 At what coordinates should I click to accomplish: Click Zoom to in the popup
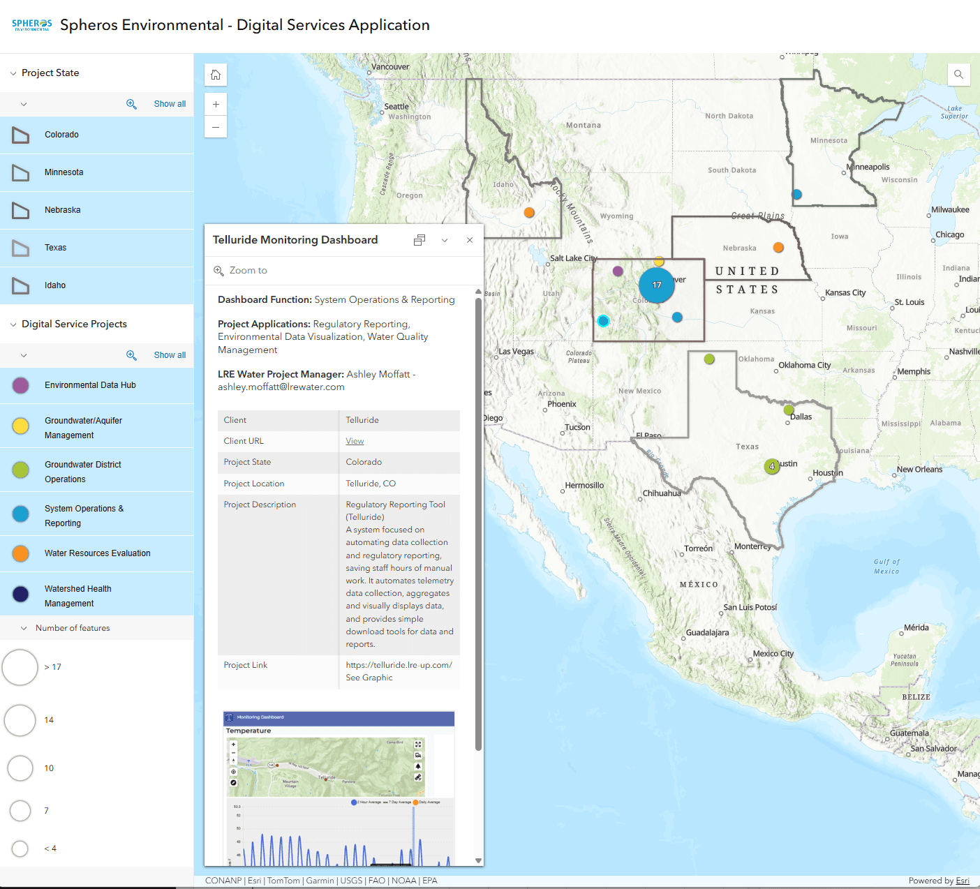(240, 271)
